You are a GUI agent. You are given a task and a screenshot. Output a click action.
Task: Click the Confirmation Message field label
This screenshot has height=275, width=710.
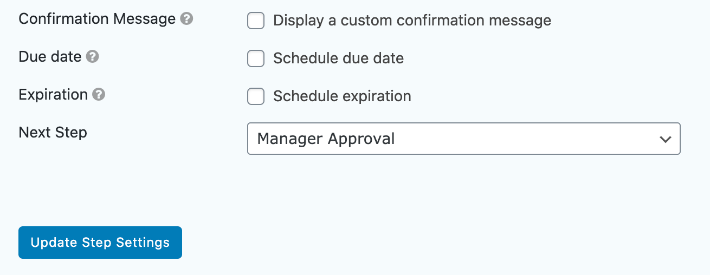pyautogui.click(x=97, y=19)
